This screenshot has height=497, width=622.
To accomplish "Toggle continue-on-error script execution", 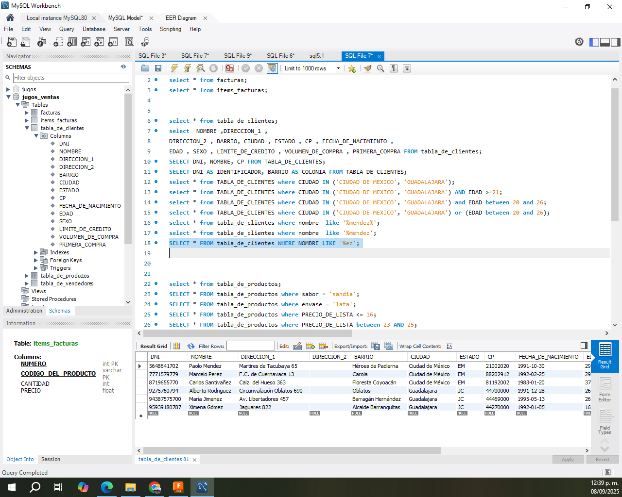I will pos(229,68).
